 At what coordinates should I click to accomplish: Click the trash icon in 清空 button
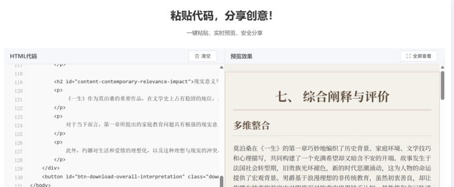(197, 56)
